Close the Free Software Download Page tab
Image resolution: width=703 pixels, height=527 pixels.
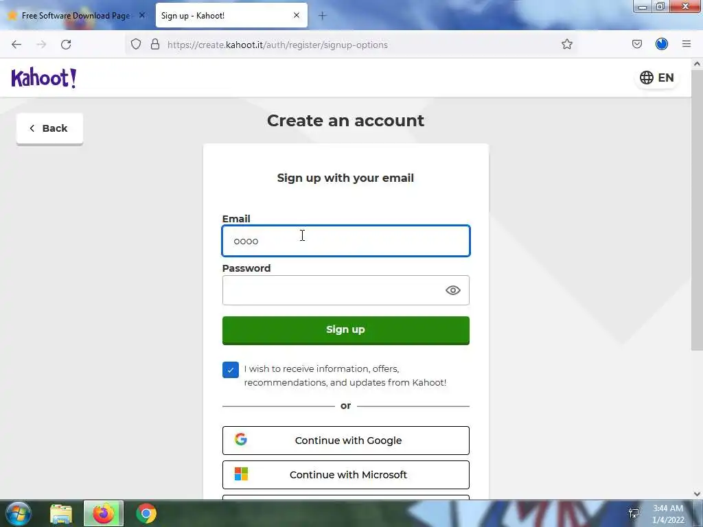(x=141, y=15)
